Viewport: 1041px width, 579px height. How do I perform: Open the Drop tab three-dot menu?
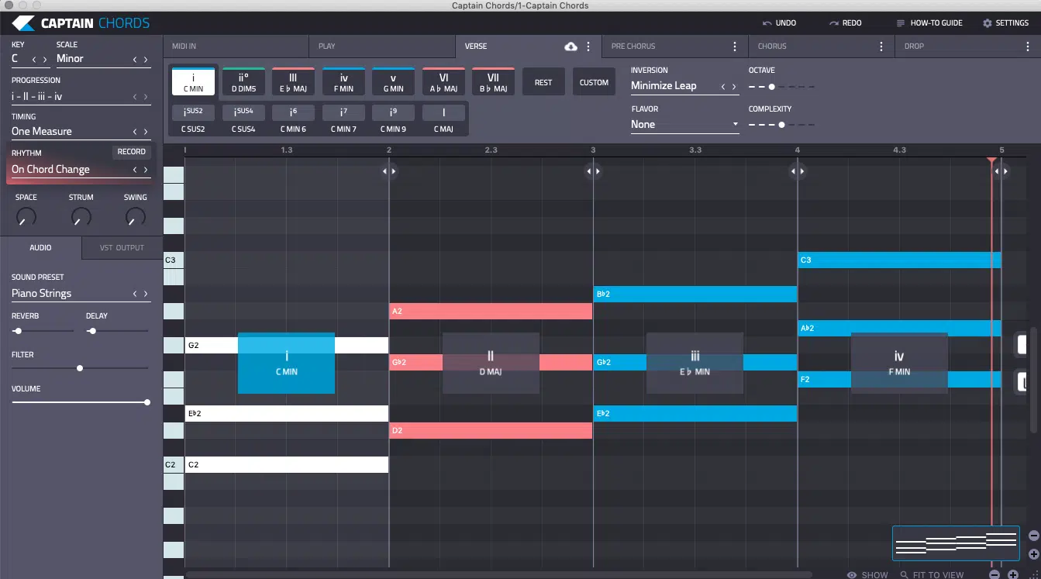click(x=1028, y=47)
